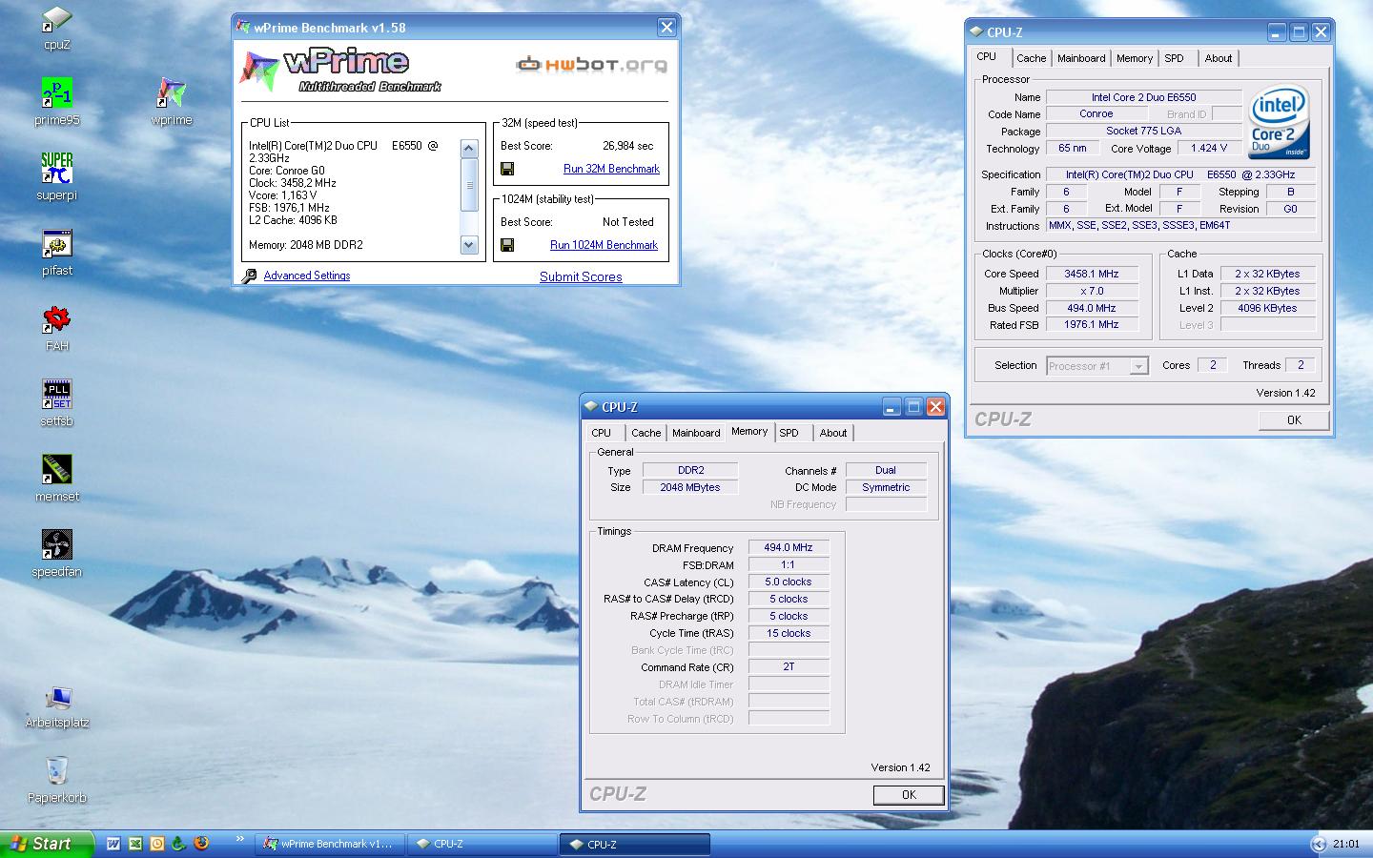Open the cpuZ desktop shortcut
Viewport: 1373px width, 858px height.
pyautogui.click(x=57, y=29)
